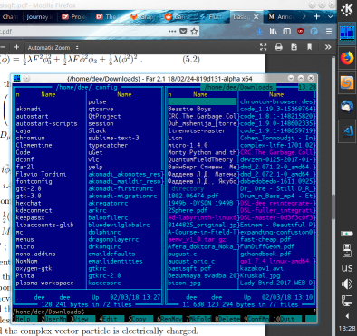The width and height of the screenshot is (357, 336).
Task: Open Firefox Library icon
Action: (273, 31)
